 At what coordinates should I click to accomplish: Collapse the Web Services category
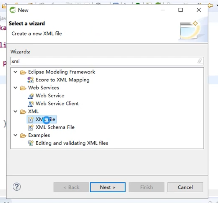point(15,88)
